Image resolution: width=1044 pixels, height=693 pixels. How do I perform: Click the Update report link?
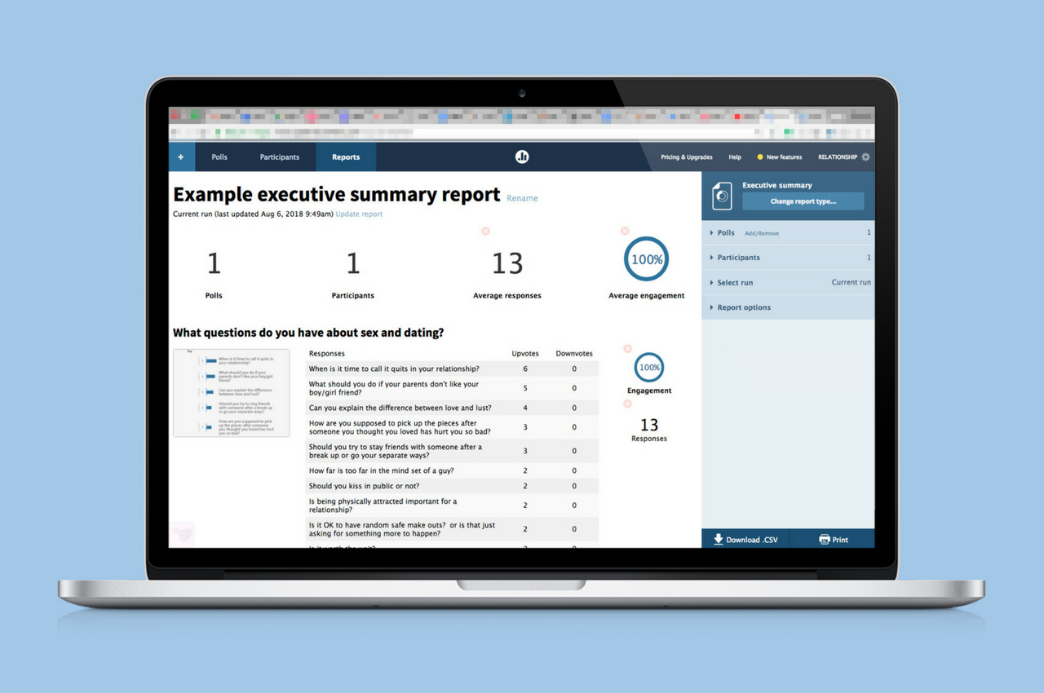point(359,214)
